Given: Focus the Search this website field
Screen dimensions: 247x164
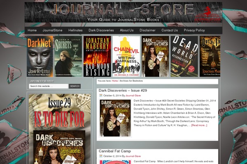Looking at the screenshot, I should click(x=49, y=86).
